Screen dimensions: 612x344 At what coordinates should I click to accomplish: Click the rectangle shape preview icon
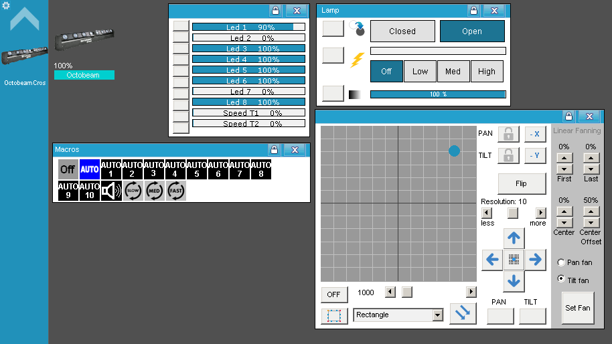click(334, 315)
